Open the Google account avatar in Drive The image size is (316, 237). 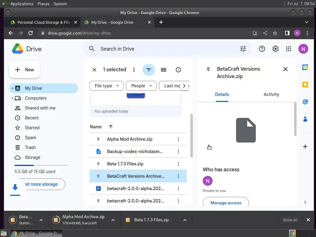tap(303, 49)
